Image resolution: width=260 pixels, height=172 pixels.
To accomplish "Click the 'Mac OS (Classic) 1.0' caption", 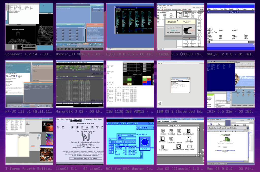I will point(180,169).
